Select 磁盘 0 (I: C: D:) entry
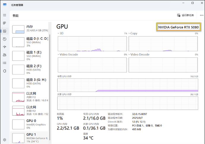The width and height of the screenshot is (205, 144). (x=30, y=42)
